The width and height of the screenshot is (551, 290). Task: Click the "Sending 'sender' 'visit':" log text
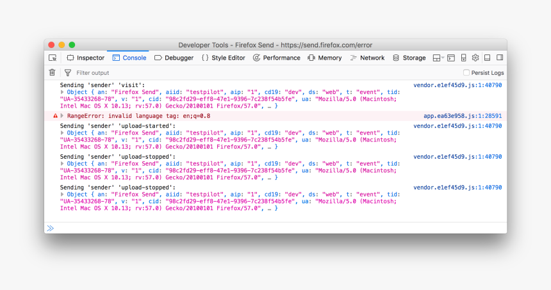coord(103,85)
